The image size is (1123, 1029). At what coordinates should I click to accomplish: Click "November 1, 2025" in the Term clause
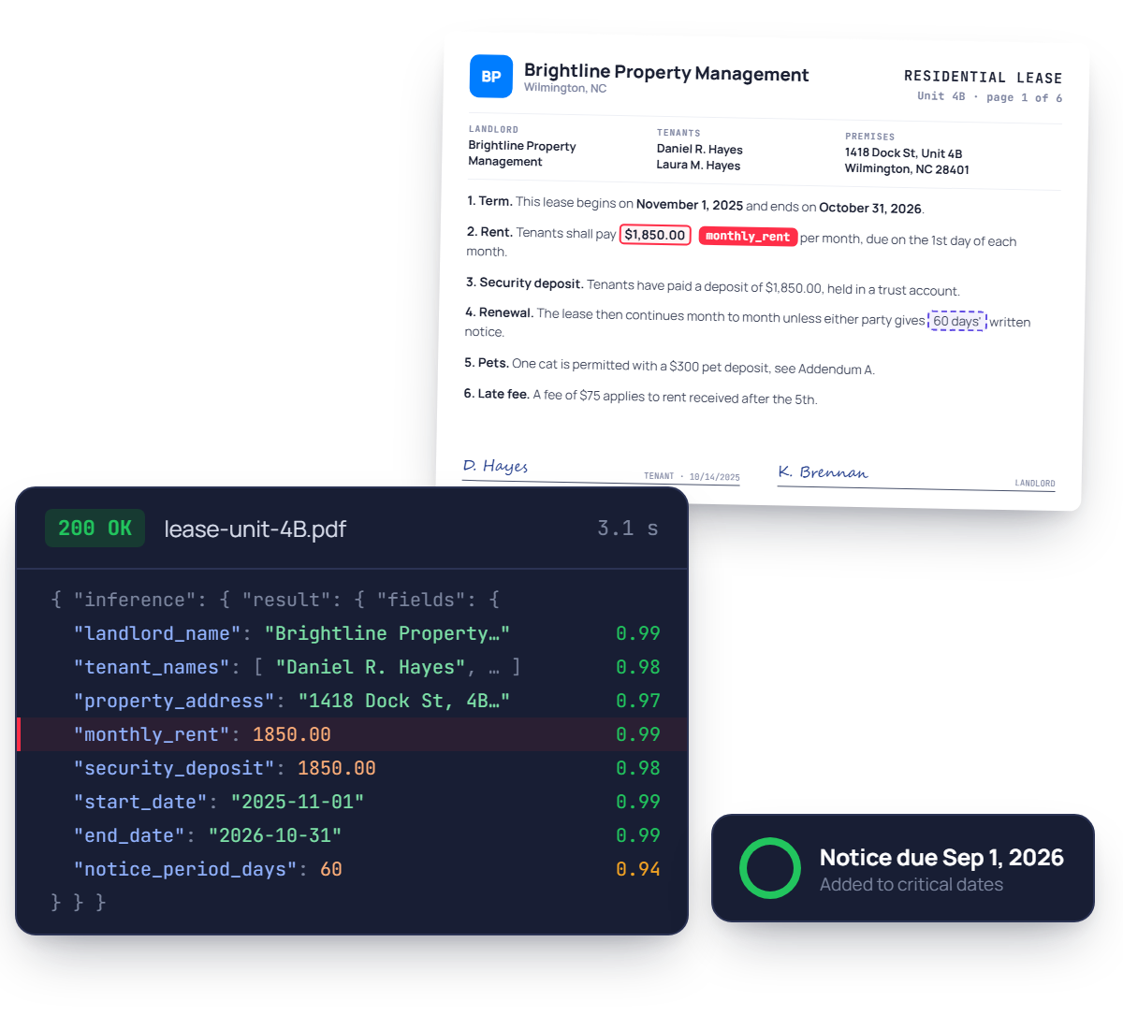tap(690, 205)
